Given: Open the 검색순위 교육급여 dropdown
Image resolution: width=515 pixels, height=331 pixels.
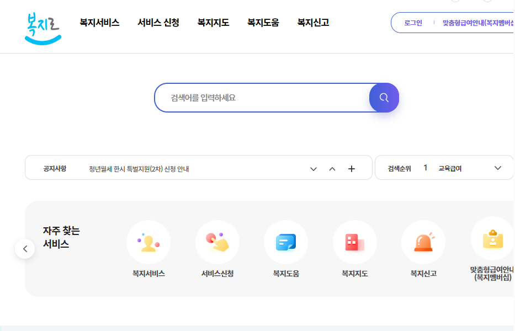Looking at the screenshot, I should point(498,168).
